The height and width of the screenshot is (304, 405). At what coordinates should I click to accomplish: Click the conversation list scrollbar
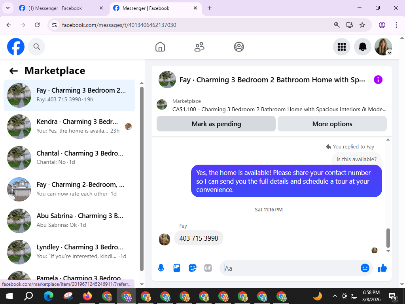pos(142,179)
